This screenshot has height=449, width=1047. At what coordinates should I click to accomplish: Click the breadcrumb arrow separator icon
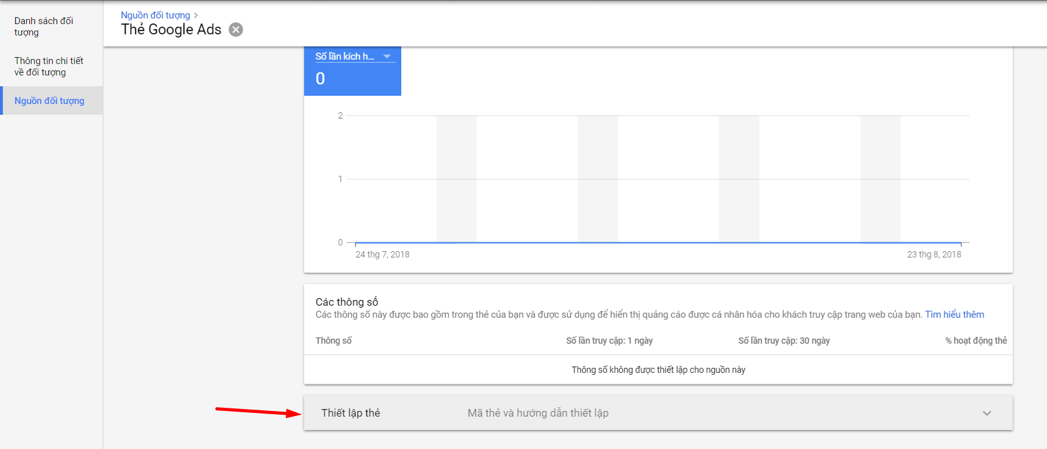[x=196, y=15]
